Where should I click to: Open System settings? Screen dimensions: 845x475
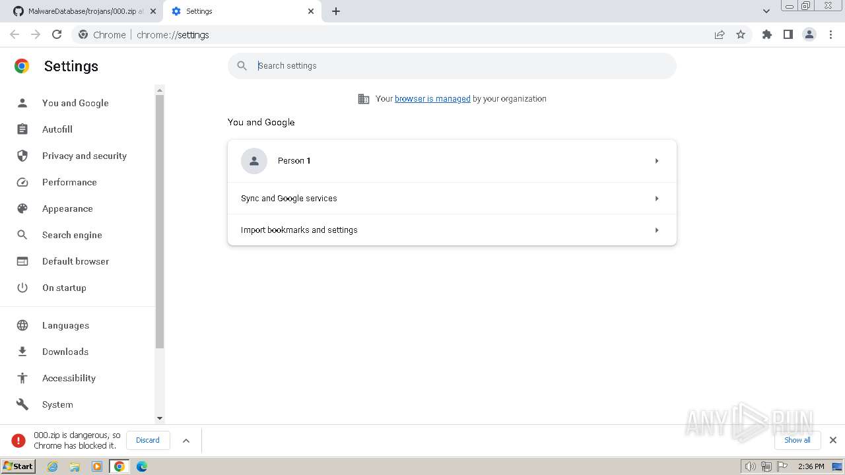pos(57,404)
